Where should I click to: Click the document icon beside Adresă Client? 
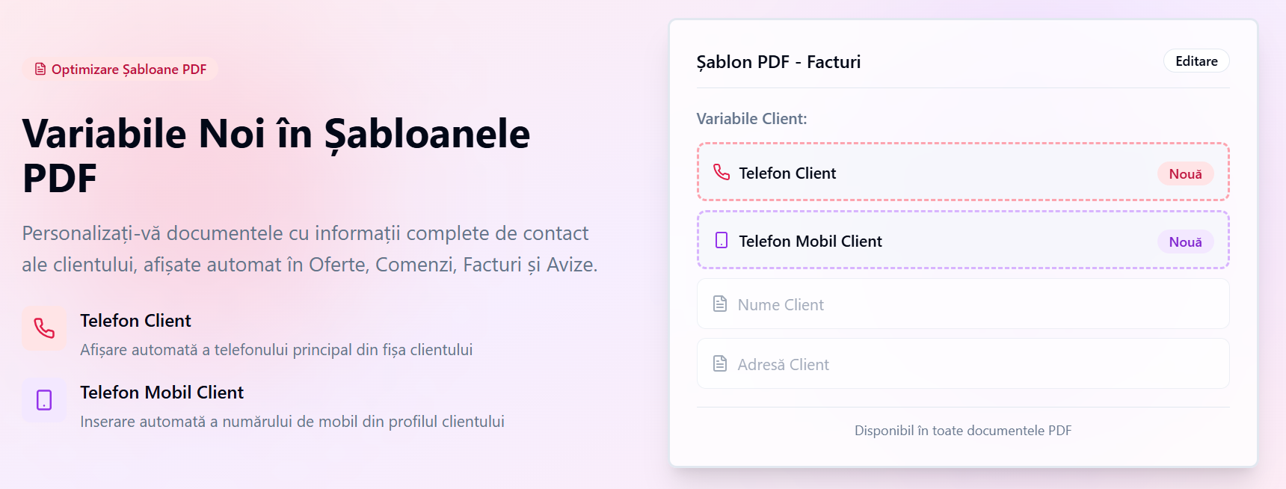[x=719, y=363]
